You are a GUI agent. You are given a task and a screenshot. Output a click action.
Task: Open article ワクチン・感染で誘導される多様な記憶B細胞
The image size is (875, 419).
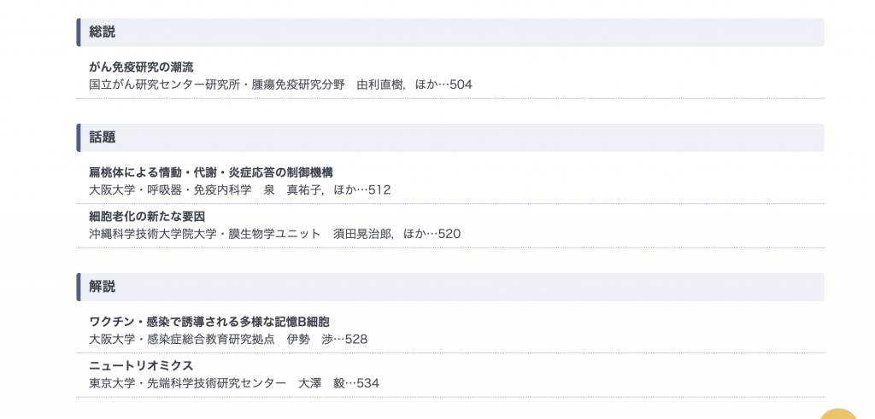(x=209, y=322)
